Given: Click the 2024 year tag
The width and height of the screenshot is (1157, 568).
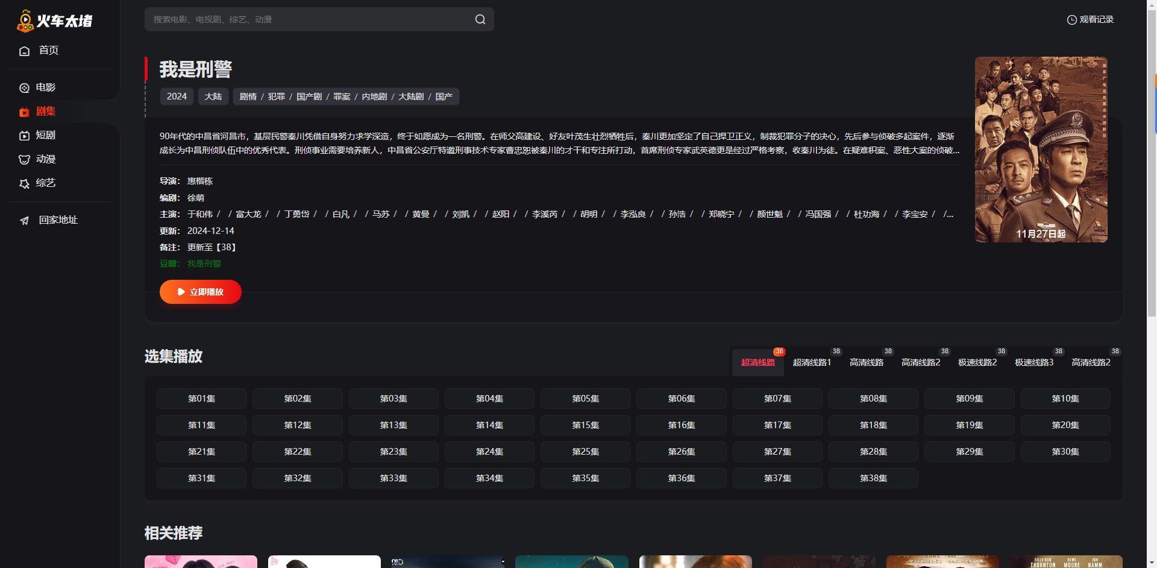Looking at the screenshot, I should coord(177,96).
